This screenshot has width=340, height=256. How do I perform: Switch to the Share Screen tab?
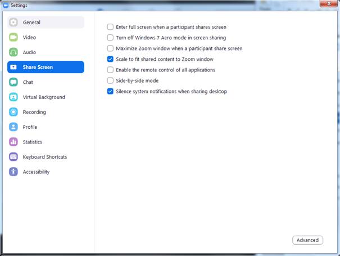click(x=46, y=67)
